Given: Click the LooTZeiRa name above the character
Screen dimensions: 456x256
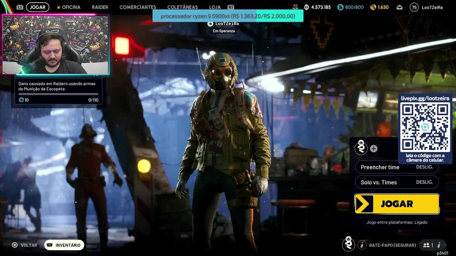Looking at the screenshot, I should pos(227,23).
